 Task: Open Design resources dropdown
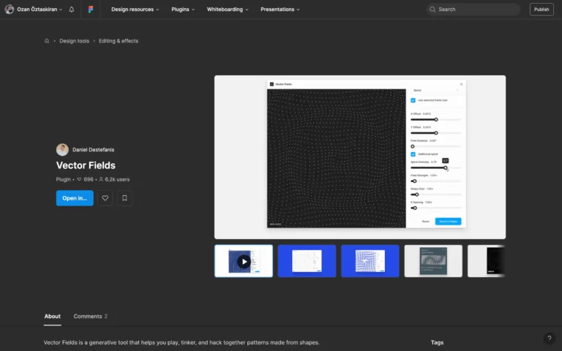(135, 10)
